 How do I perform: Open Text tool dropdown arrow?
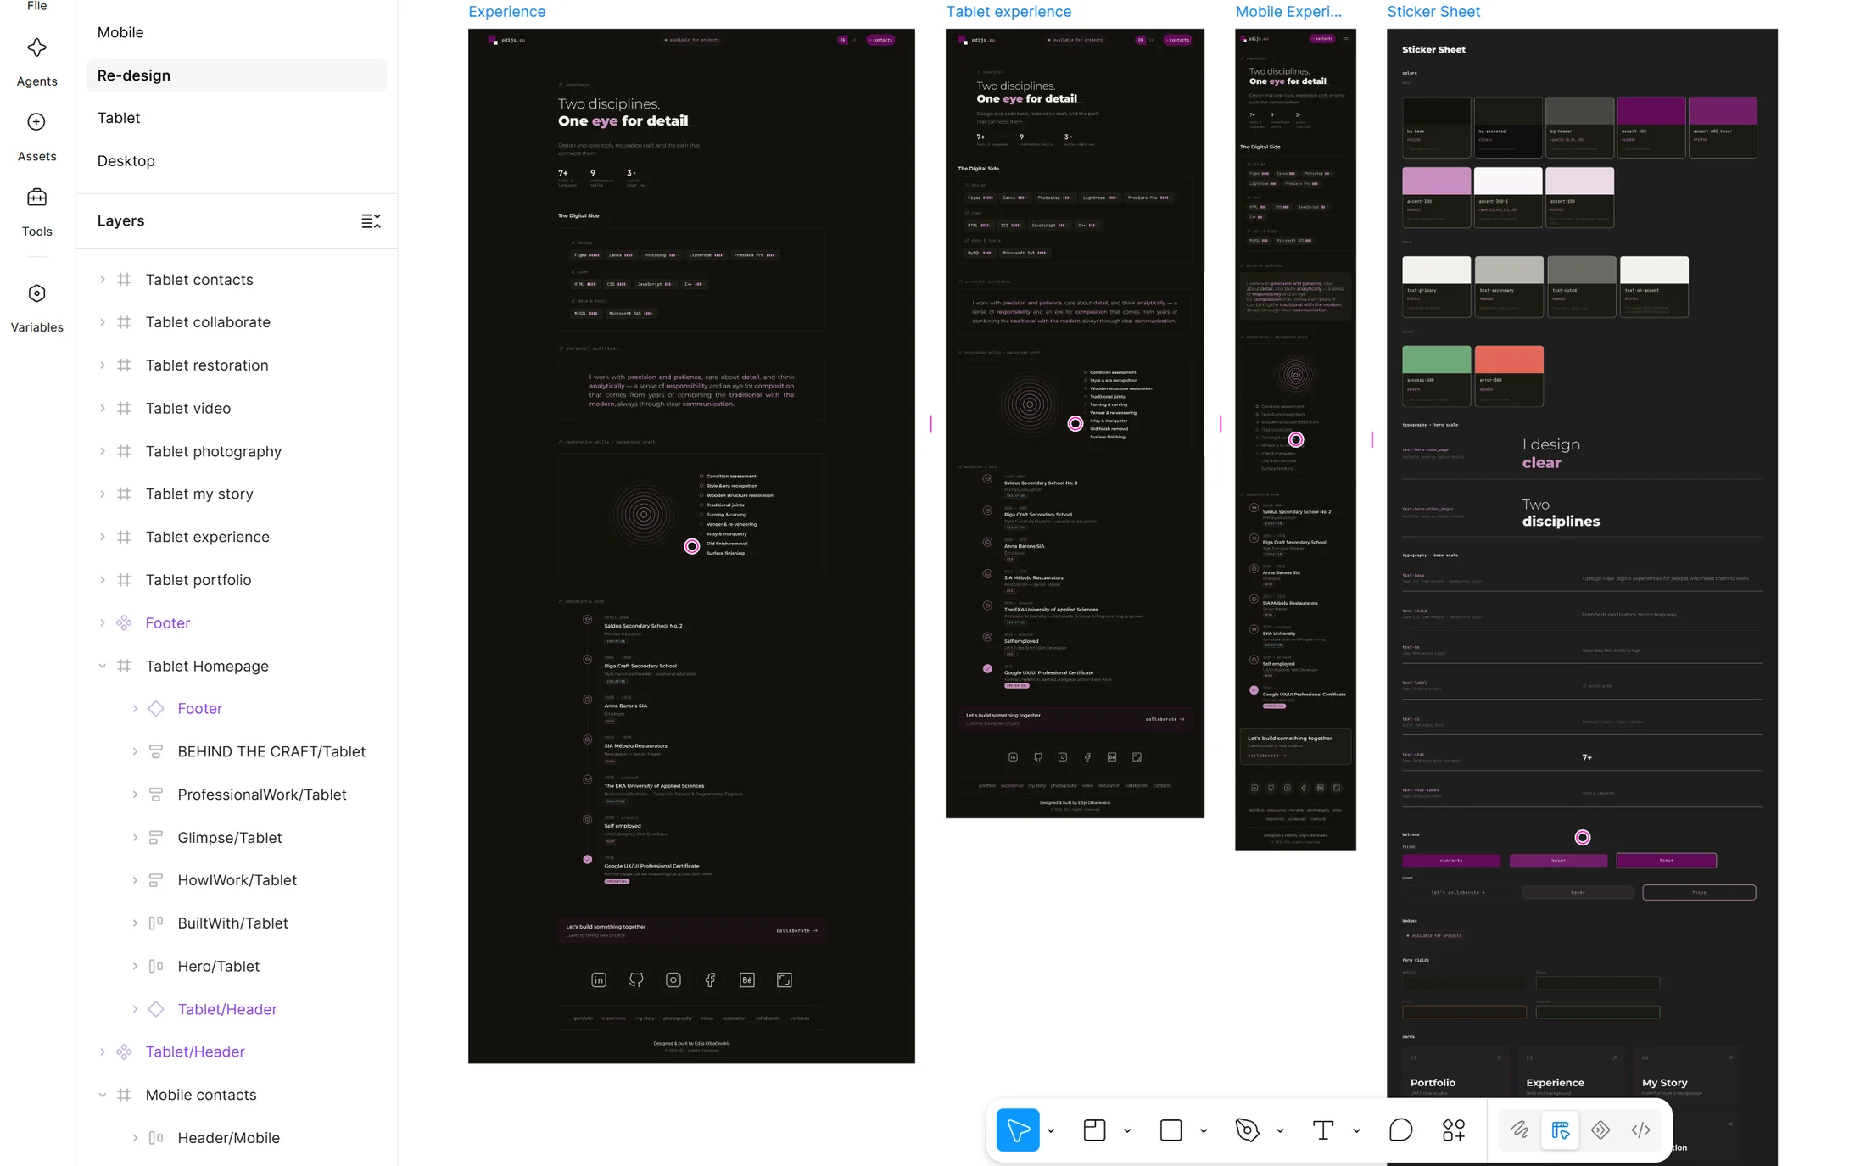tap(1356, 1130)
